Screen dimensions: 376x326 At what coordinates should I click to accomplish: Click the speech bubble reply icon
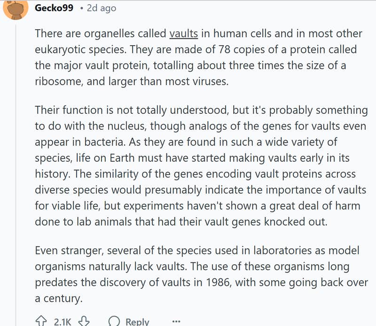[x=114, y=321]
